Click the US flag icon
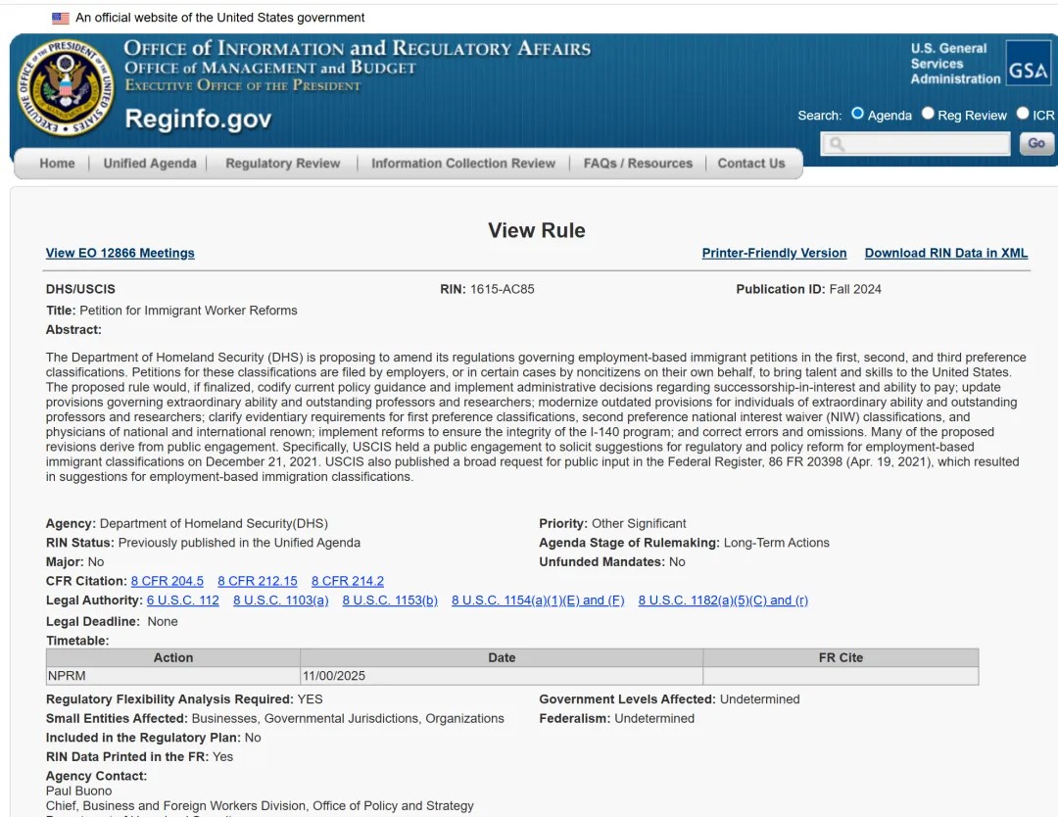This screenshot has width=1058, height=817. click(x=61, y=18)
